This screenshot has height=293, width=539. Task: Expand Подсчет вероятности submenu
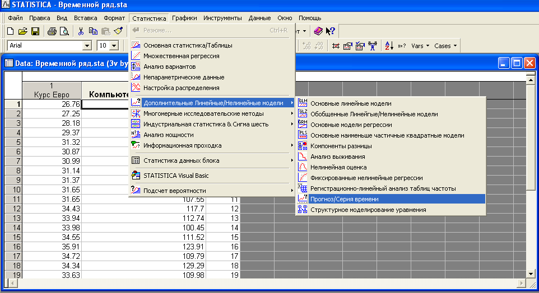pyautogui.click(x=212, y=191)
